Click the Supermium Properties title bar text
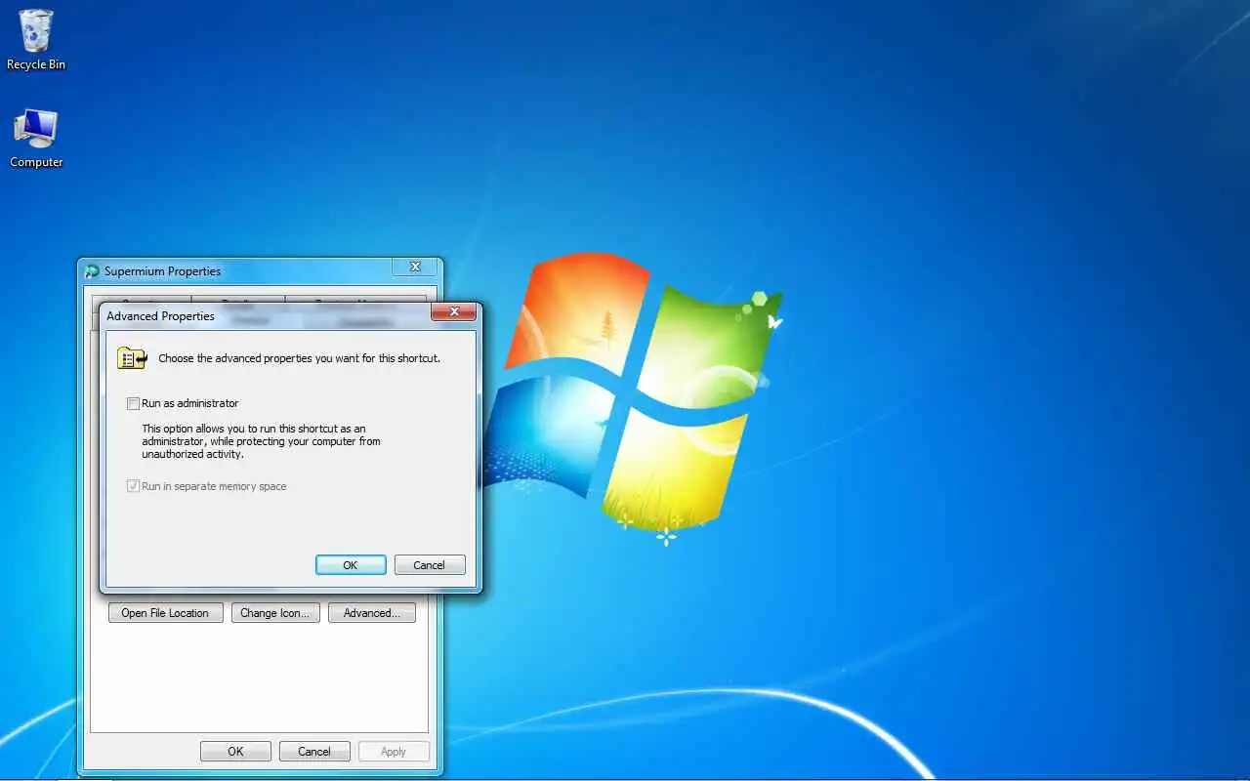 tap(163, 271)
